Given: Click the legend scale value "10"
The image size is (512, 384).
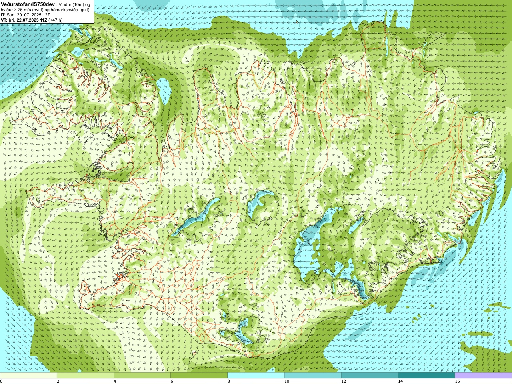Looking at the screenshot, I should point(287,381).
